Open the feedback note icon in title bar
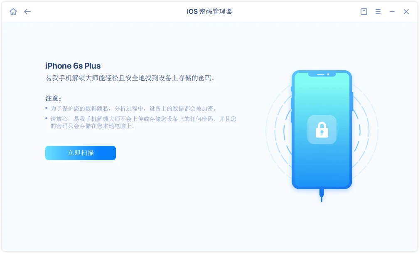This screenshot has height=254, width=420. [364, 12]
